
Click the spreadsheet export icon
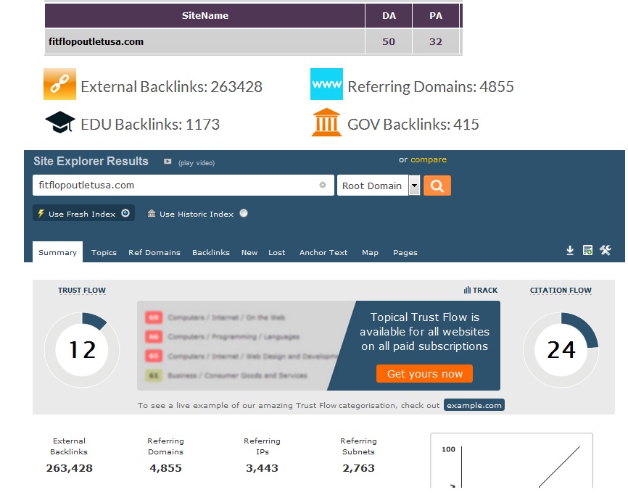(x=587, y=251)
